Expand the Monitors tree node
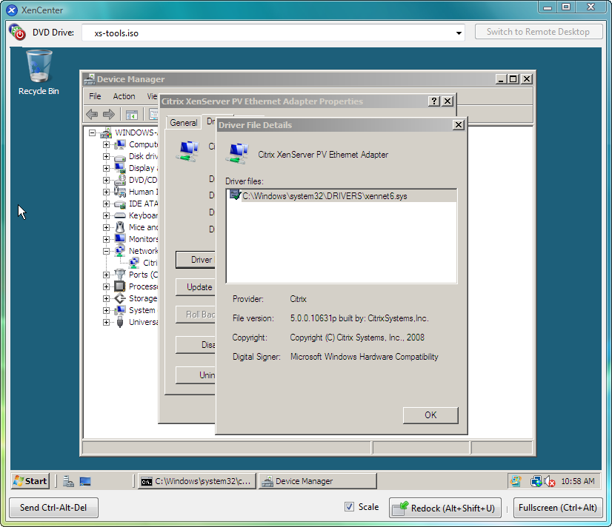This screenshot has height=527, width=612. (x=106, y=239)
